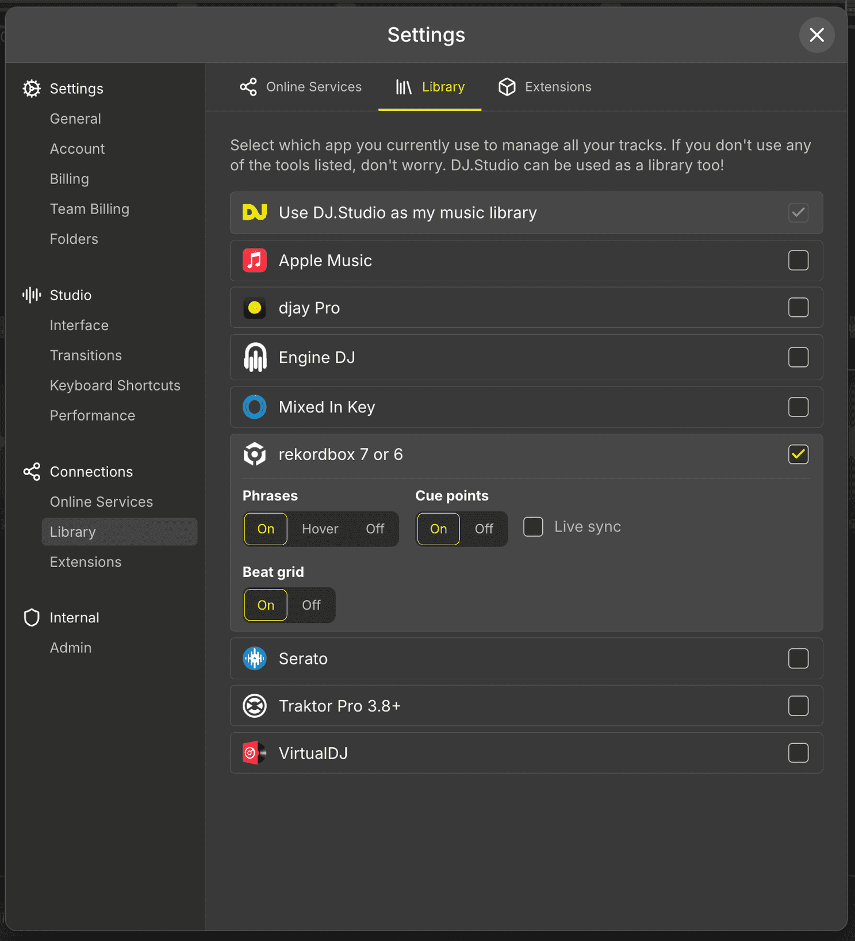Image resolution: width=855 pixels, height=941 pixels.
Task: Open Admin under Internal
Action: point(70,648)
